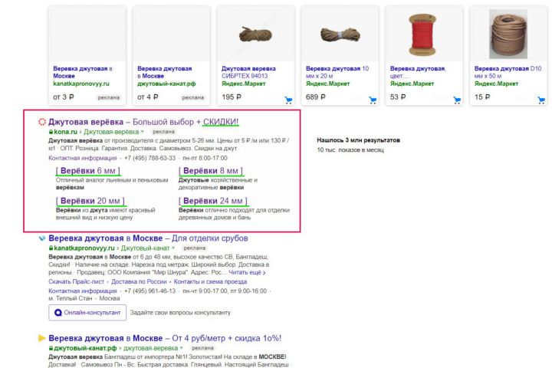552x368 pixels.
Task: Open the dropdown arrow after джутовая-веревка breadcrumb
Action: click(182, 348)
